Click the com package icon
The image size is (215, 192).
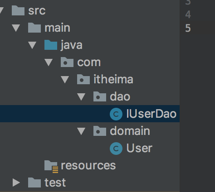pos(67,62)
